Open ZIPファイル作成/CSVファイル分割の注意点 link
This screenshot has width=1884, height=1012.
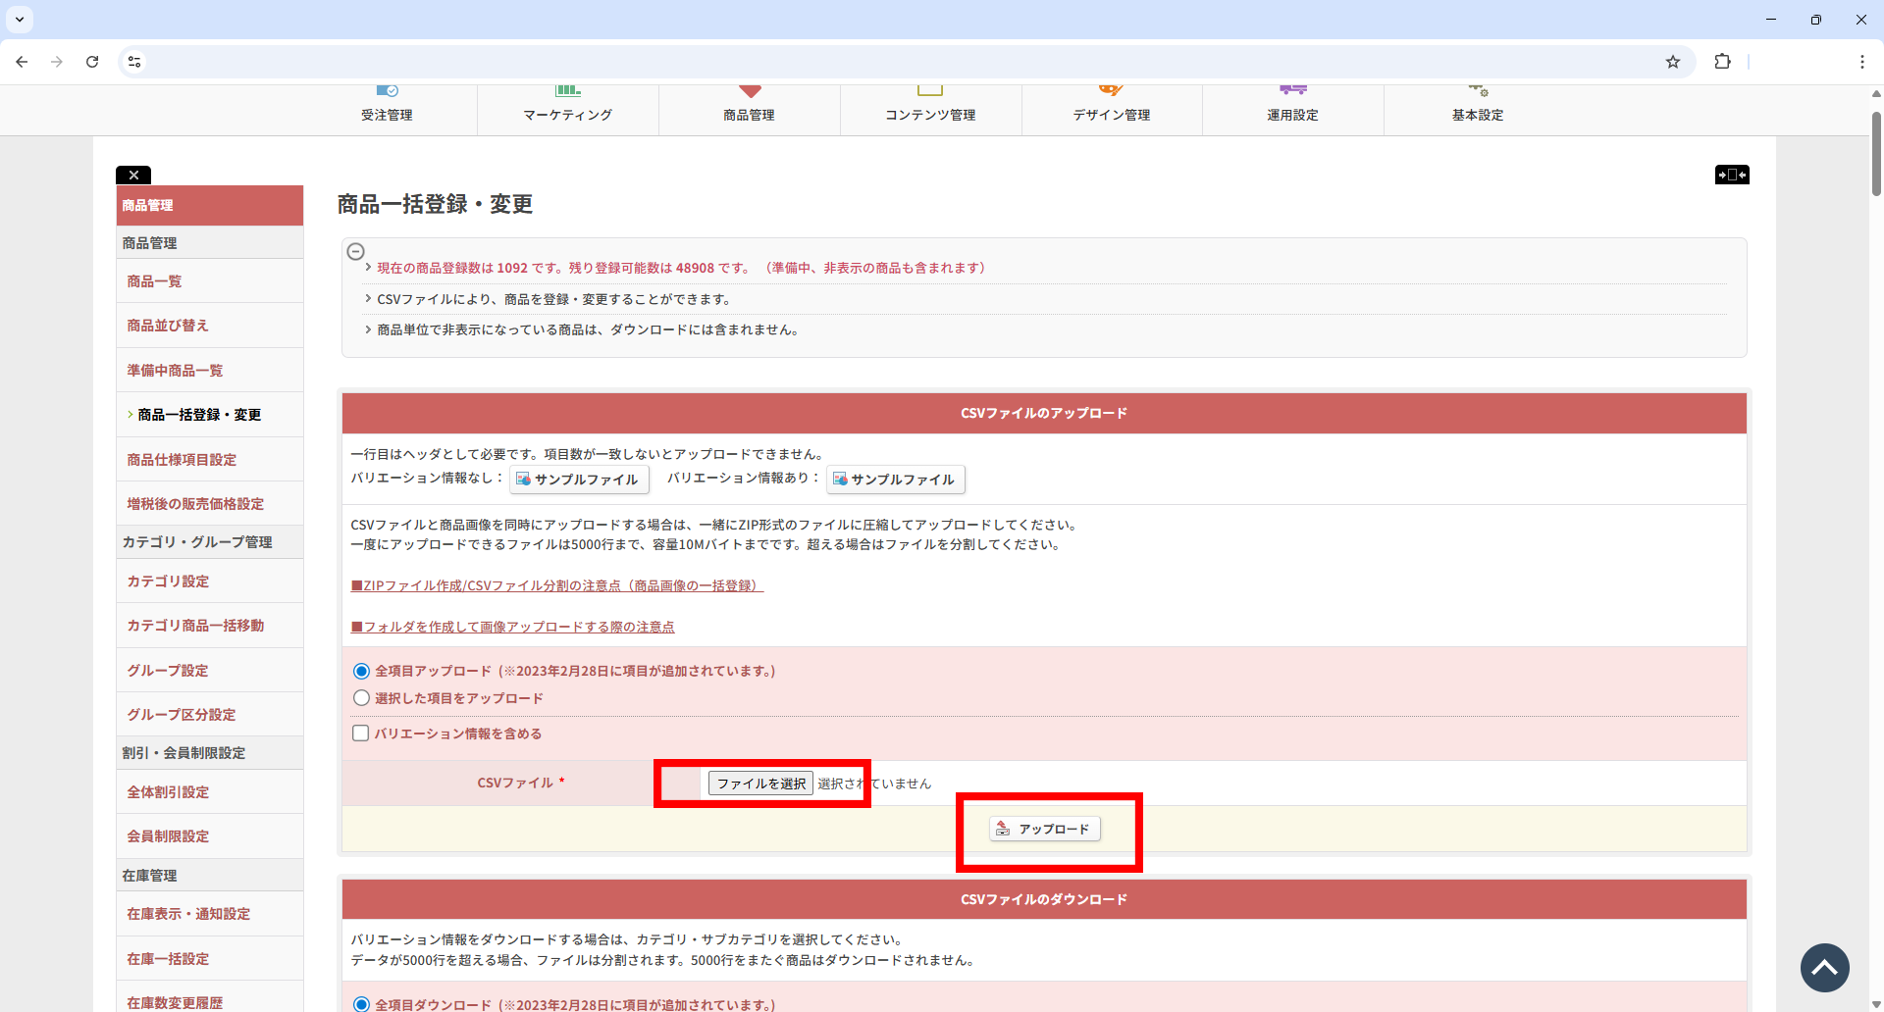pos(556,585)
